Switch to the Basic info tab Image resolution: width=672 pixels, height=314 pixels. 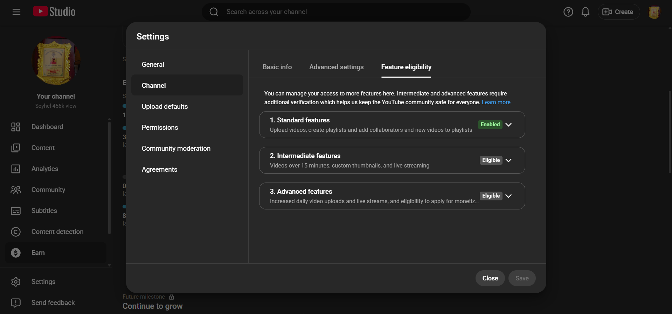click(x=277, y=67)
